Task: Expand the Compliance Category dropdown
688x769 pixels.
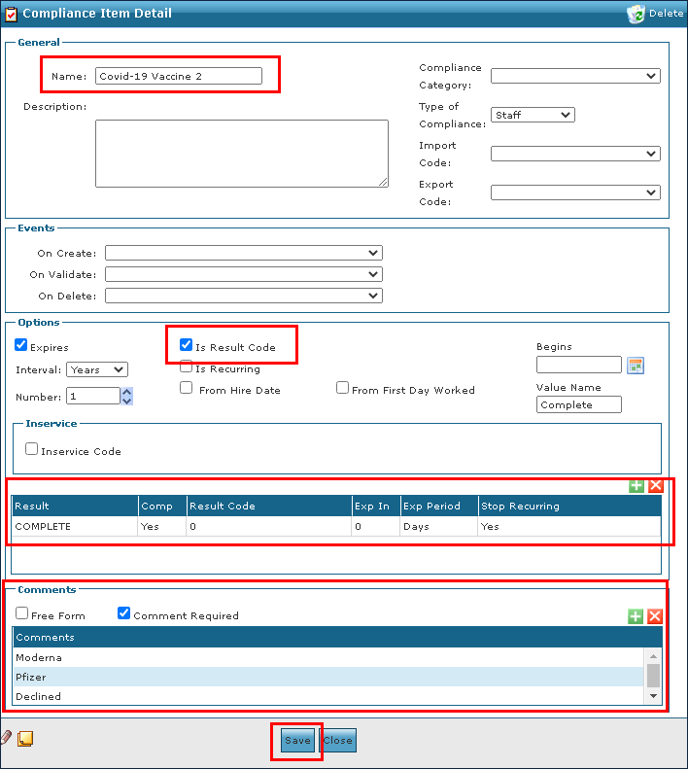Action: [575, 76]
